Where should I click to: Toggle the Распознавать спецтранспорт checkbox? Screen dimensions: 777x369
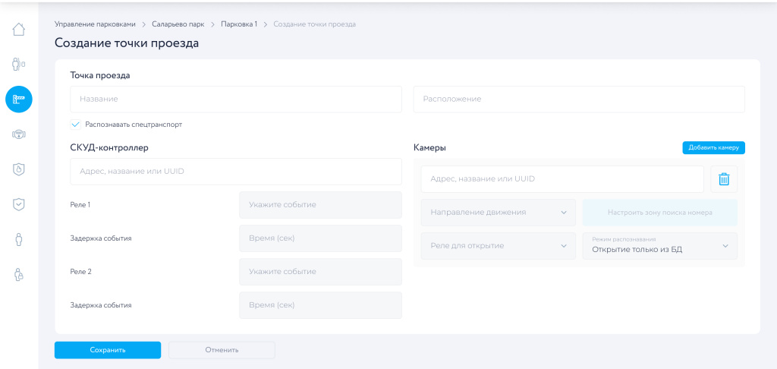pos(75,125)
